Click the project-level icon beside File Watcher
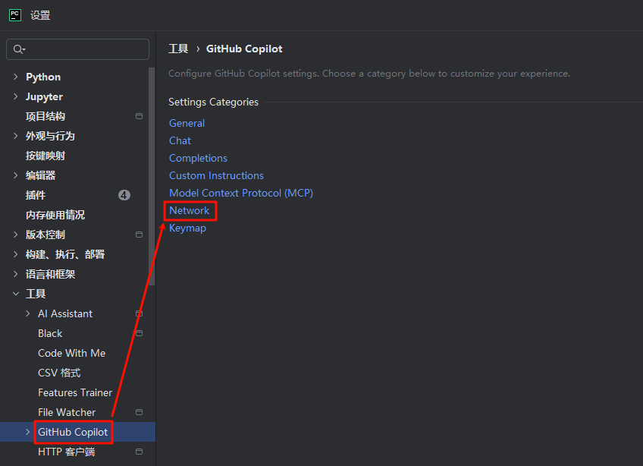Viewport: 643px width, 466px height. click(139, 412)
